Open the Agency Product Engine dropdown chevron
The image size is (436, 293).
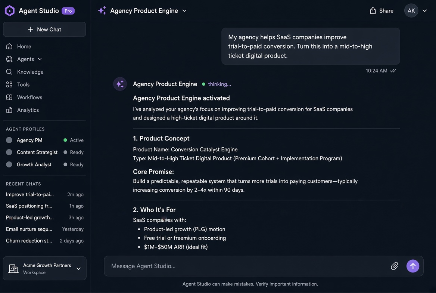pyautogui.click(x=184, y=11)
